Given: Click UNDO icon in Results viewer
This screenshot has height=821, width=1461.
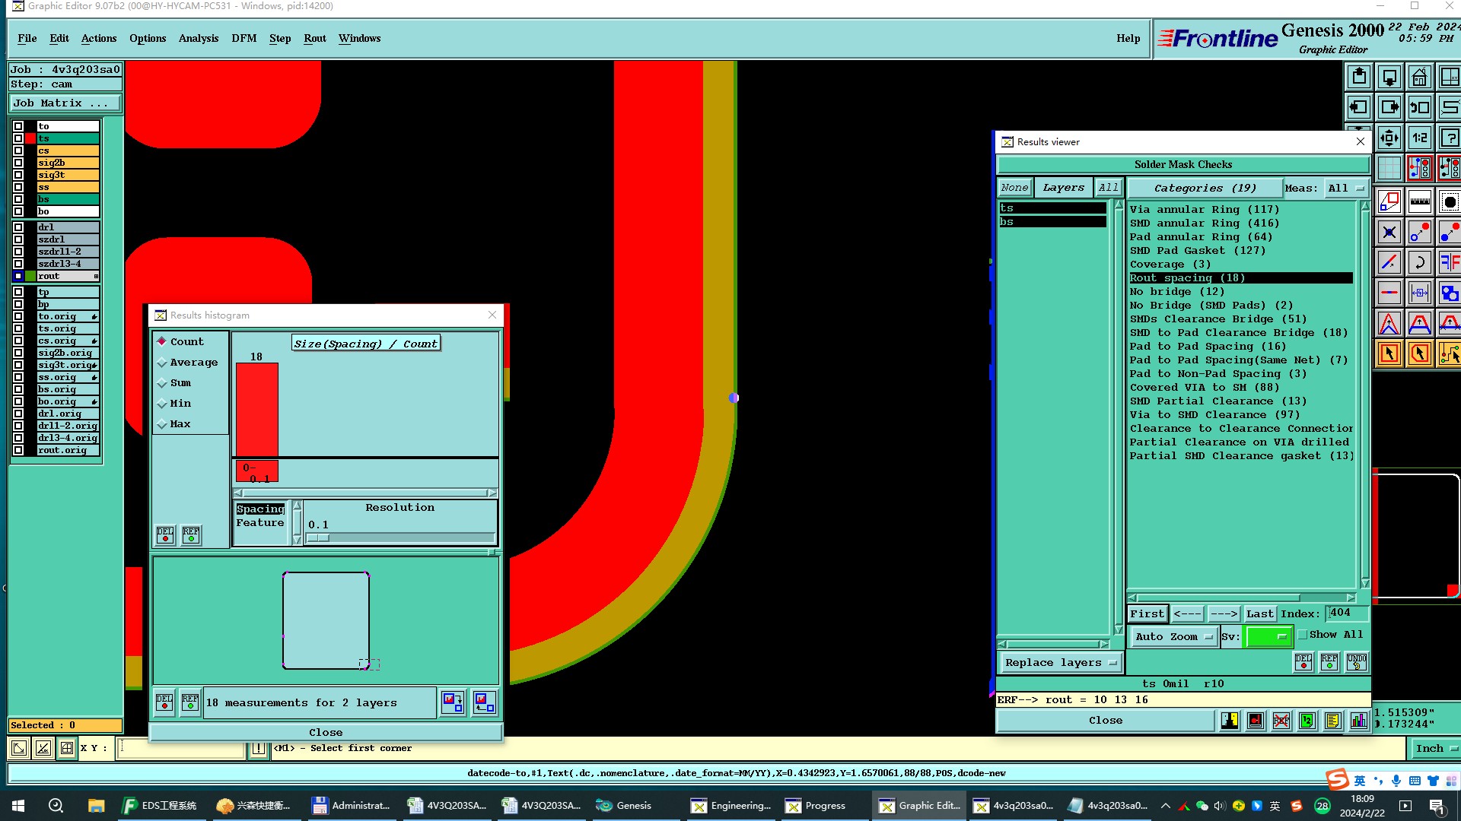Looking at the screenshot, I should point(1356,662).
